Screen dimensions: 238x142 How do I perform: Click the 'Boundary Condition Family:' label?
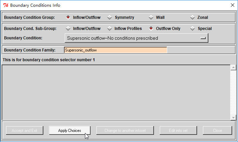point(30,50)
